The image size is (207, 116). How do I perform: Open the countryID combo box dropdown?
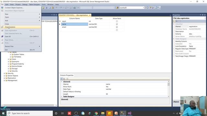click(x=143, y=8)
